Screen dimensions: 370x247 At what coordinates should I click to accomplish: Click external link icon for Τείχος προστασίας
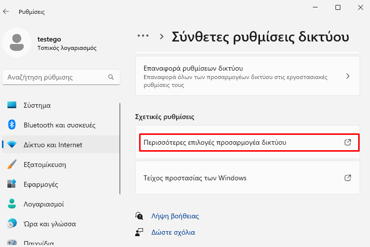(348, 178)
